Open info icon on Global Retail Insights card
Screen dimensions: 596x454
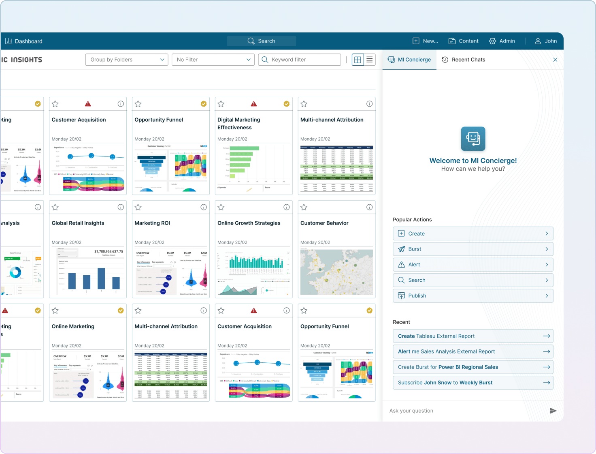coord(121,207)
